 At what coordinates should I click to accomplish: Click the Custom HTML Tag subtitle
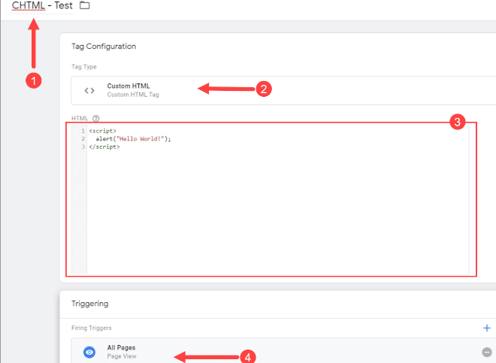click(133, 95)
